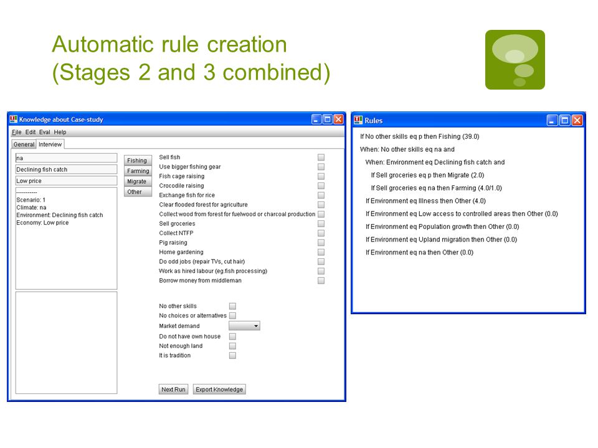Viewport: 598px width, 448px height.
Task: Maximize the Knowledge about Case-study window
Action: (327, 119)
